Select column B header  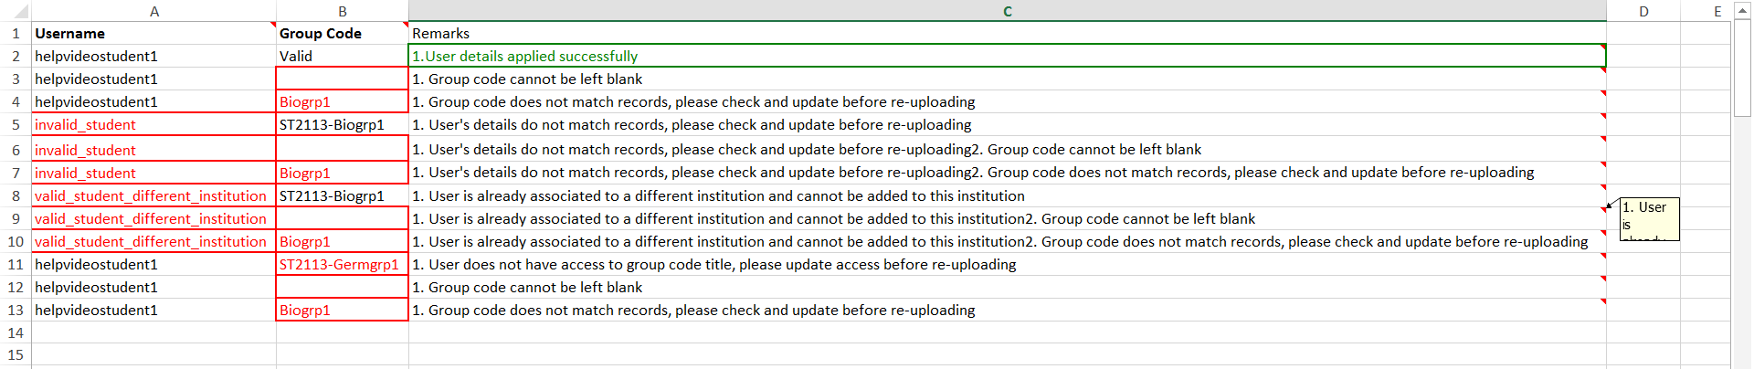(x=343, y=11)
